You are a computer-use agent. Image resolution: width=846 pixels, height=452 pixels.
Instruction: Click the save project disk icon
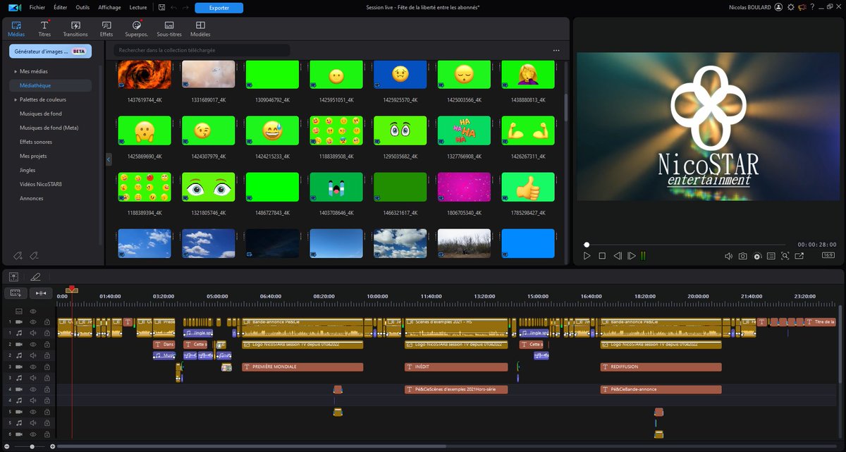point(161,7)
